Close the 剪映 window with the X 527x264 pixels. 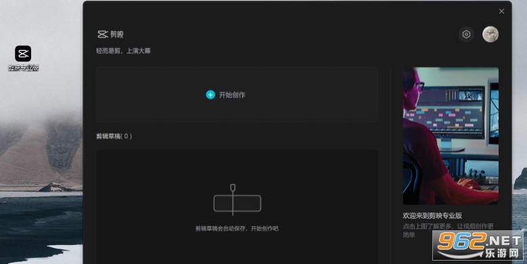[x=501, y=11]
